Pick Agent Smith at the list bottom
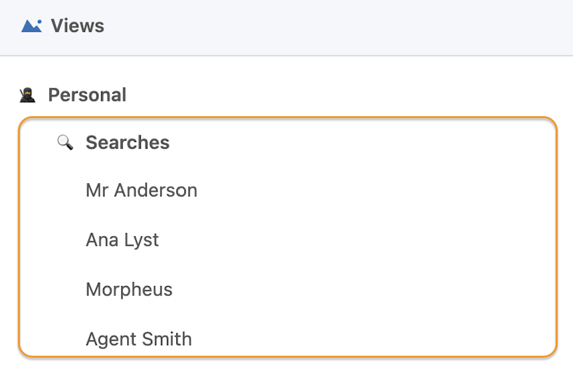 [139, 339]
